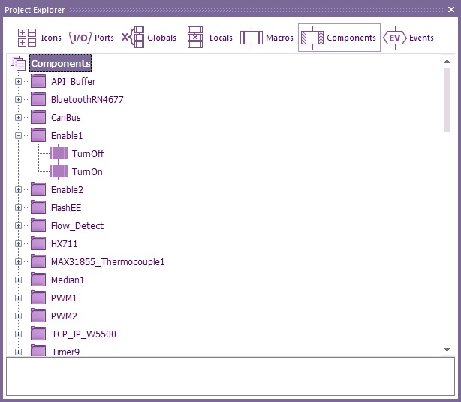Select the TCP_IP_W5500 component
Viewport: 461px width, 402px height.
coord(83,334)
